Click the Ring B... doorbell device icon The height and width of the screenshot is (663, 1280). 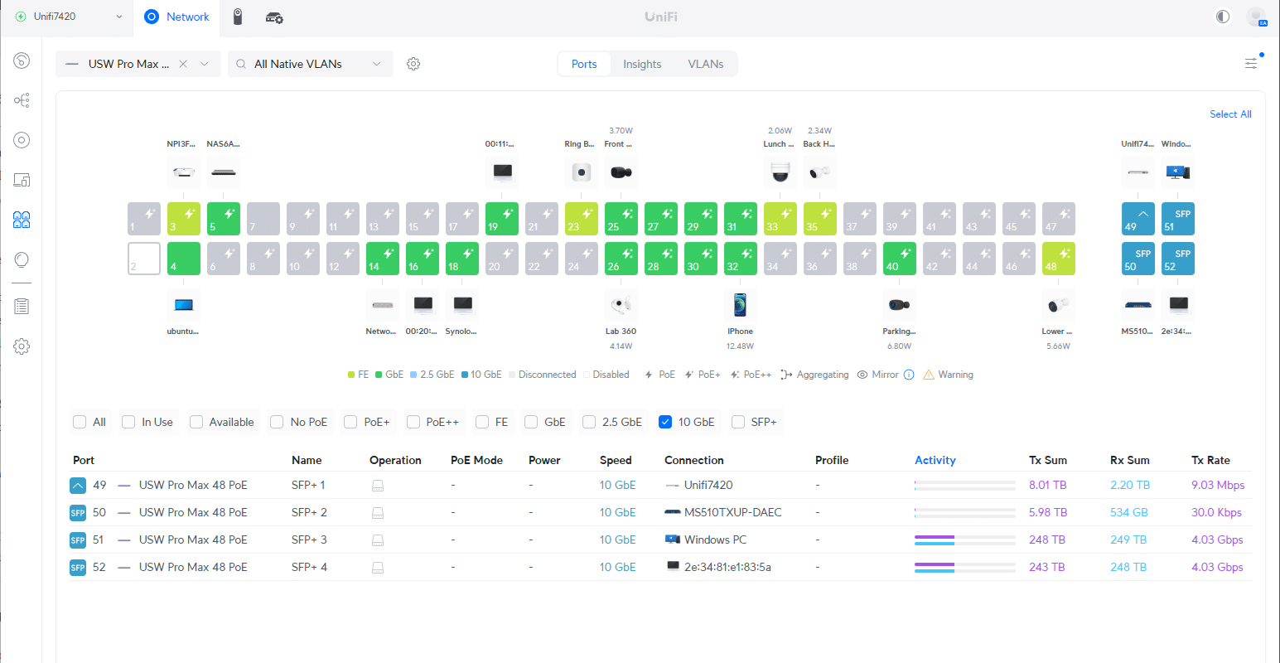coord(582,172)
